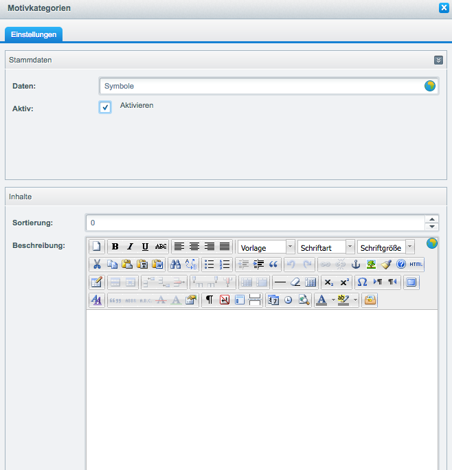Apply italic formatting in editor
Screen dimensions: 452x470
[130, 247]
